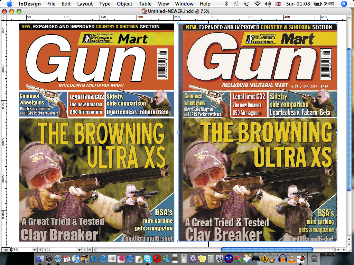354x265 pixels.
Task: Open Microsoft Word from the Dock
Action: click(x=94, y=259)
